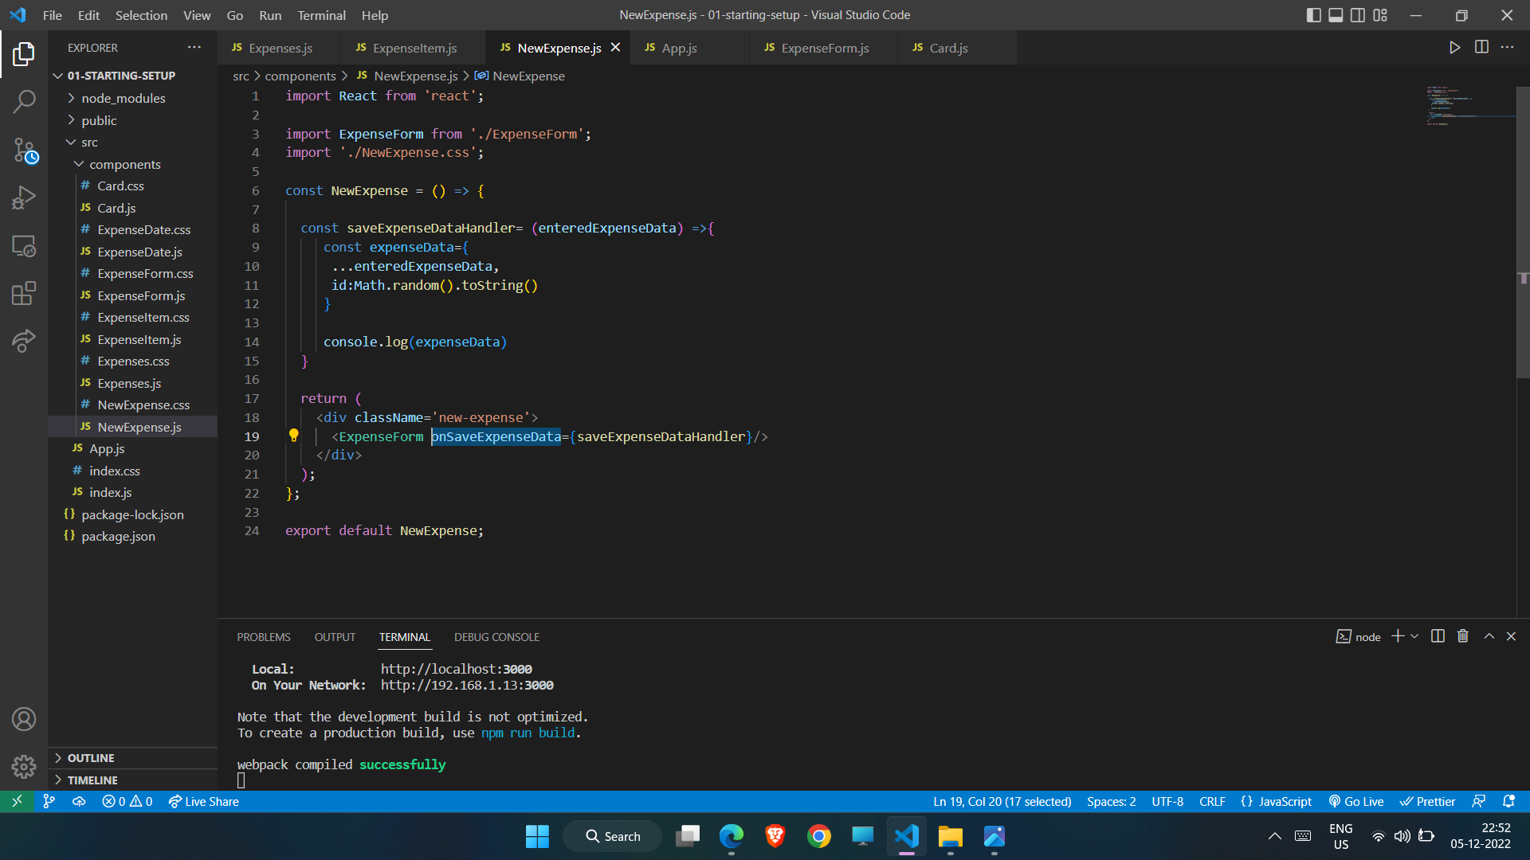Customize layout button in title bar
Image resolution: width=1530 pixels, height=860 pixels.
(x=1380, y=15)
